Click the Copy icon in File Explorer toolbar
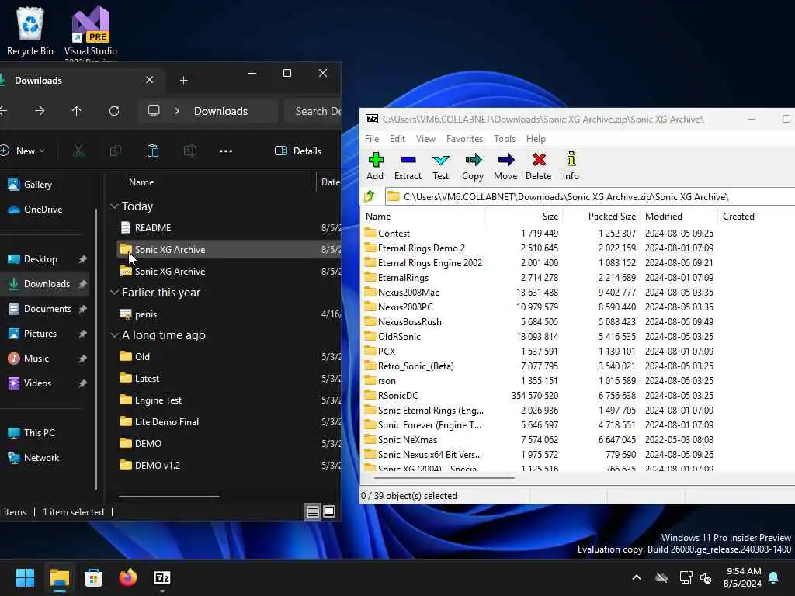Viewport: 795px width, 596px height. point(116,151)
